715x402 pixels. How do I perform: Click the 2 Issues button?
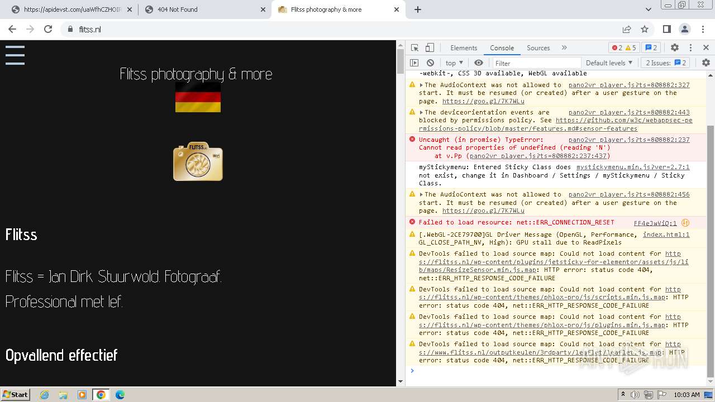tap(666, 63)
